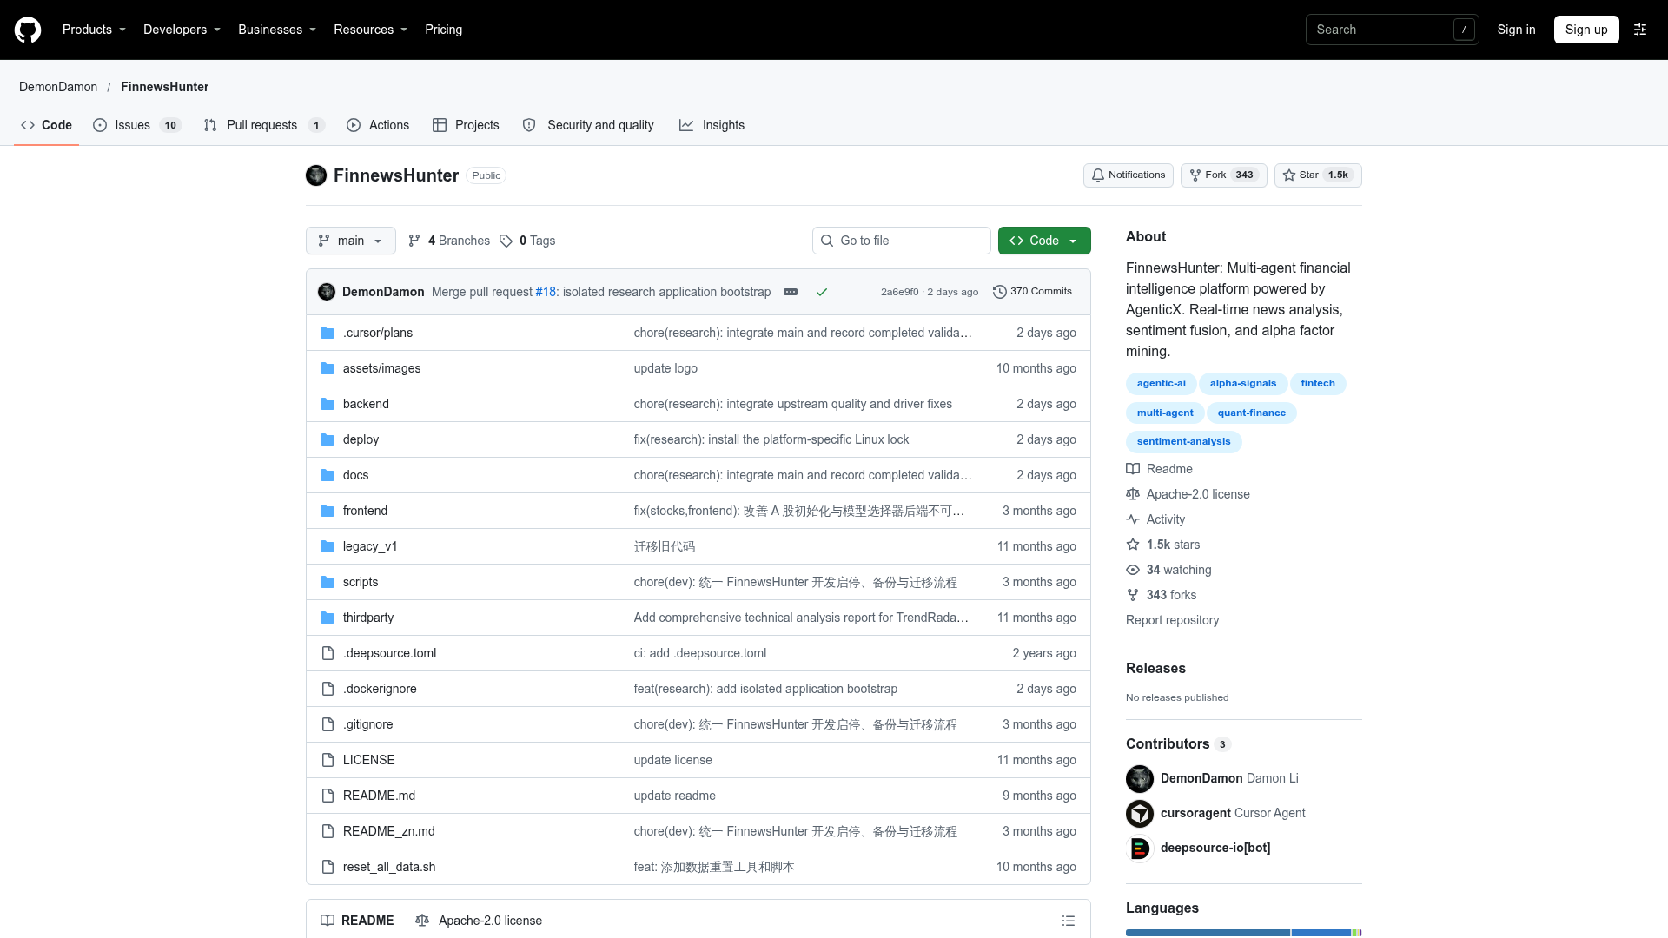Open the Apache-2.0 license tab beside README
This screenshot has height=938, width=1668.
point(479,921)
